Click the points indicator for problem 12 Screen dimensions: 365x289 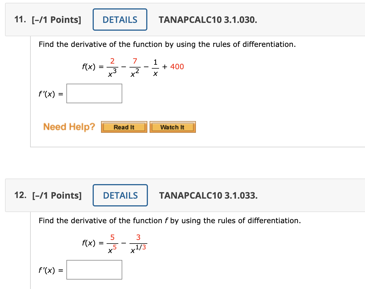tap(57, 195)
